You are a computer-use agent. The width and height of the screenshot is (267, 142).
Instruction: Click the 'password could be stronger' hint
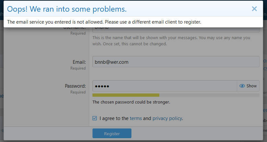[131, 102]
